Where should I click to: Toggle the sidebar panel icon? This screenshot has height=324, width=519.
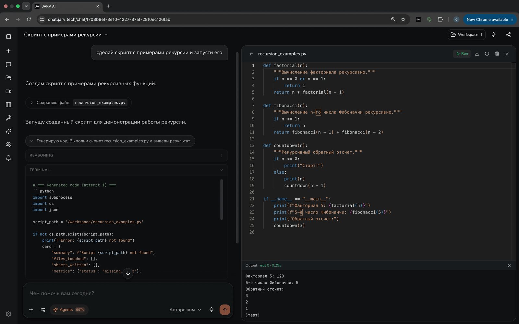tap(8, 37)
